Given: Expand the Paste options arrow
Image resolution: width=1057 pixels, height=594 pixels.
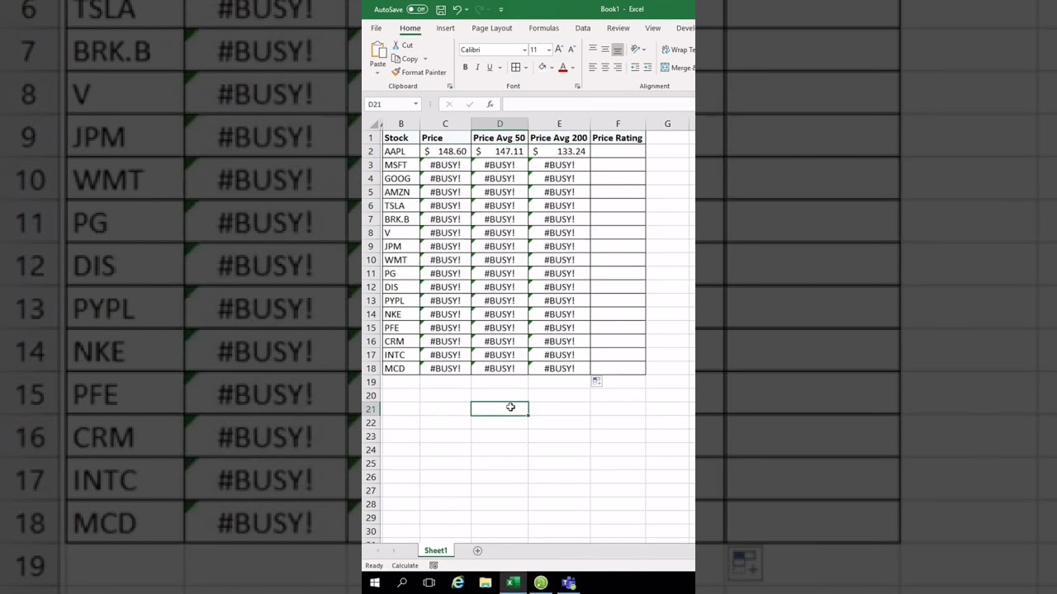Looking at the screenshot, I should (x=377, y=72).
